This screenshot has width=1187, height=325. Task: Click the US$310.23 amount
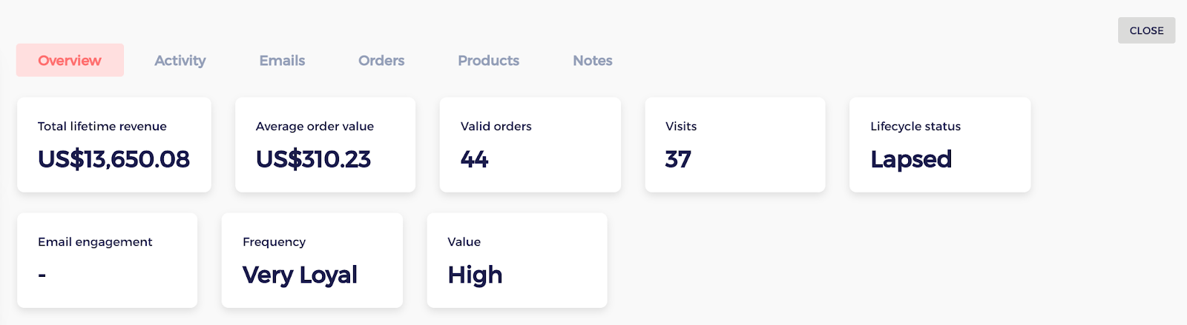coord(313,159)
